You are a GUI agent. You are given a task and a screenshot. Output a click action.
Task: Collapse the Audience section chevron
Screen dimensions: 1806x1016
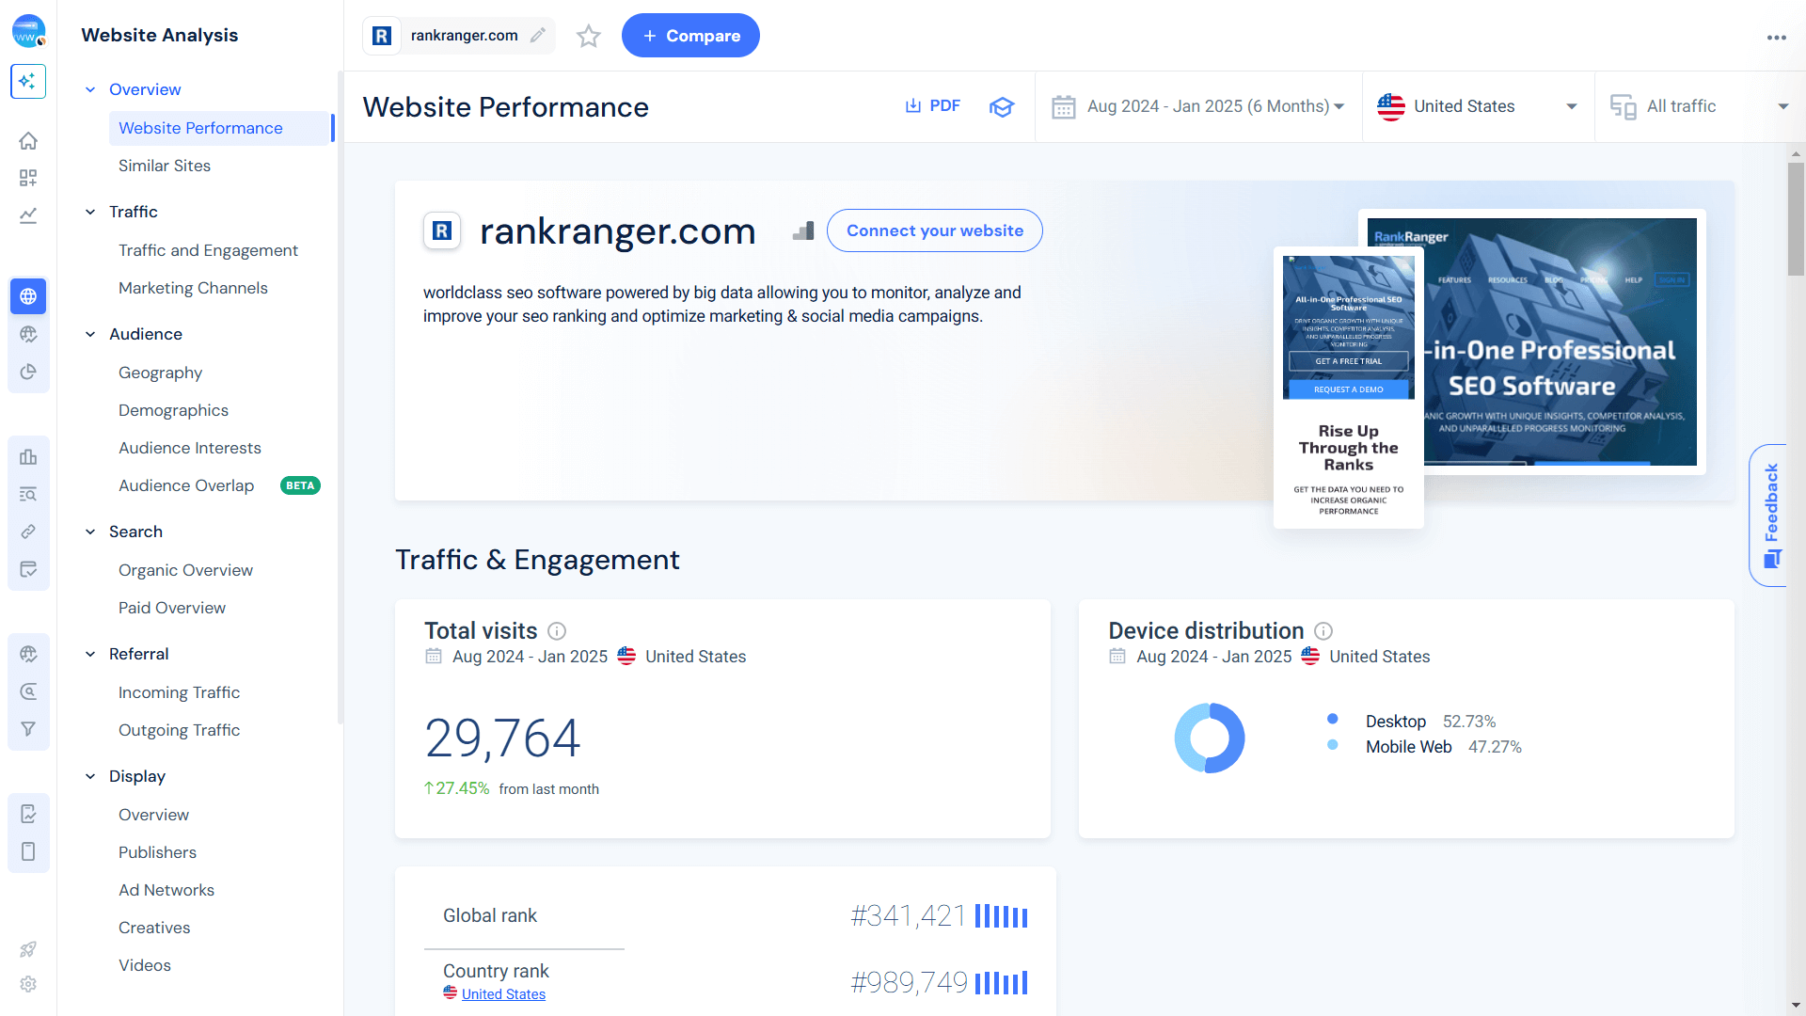[x=90, y=334]
